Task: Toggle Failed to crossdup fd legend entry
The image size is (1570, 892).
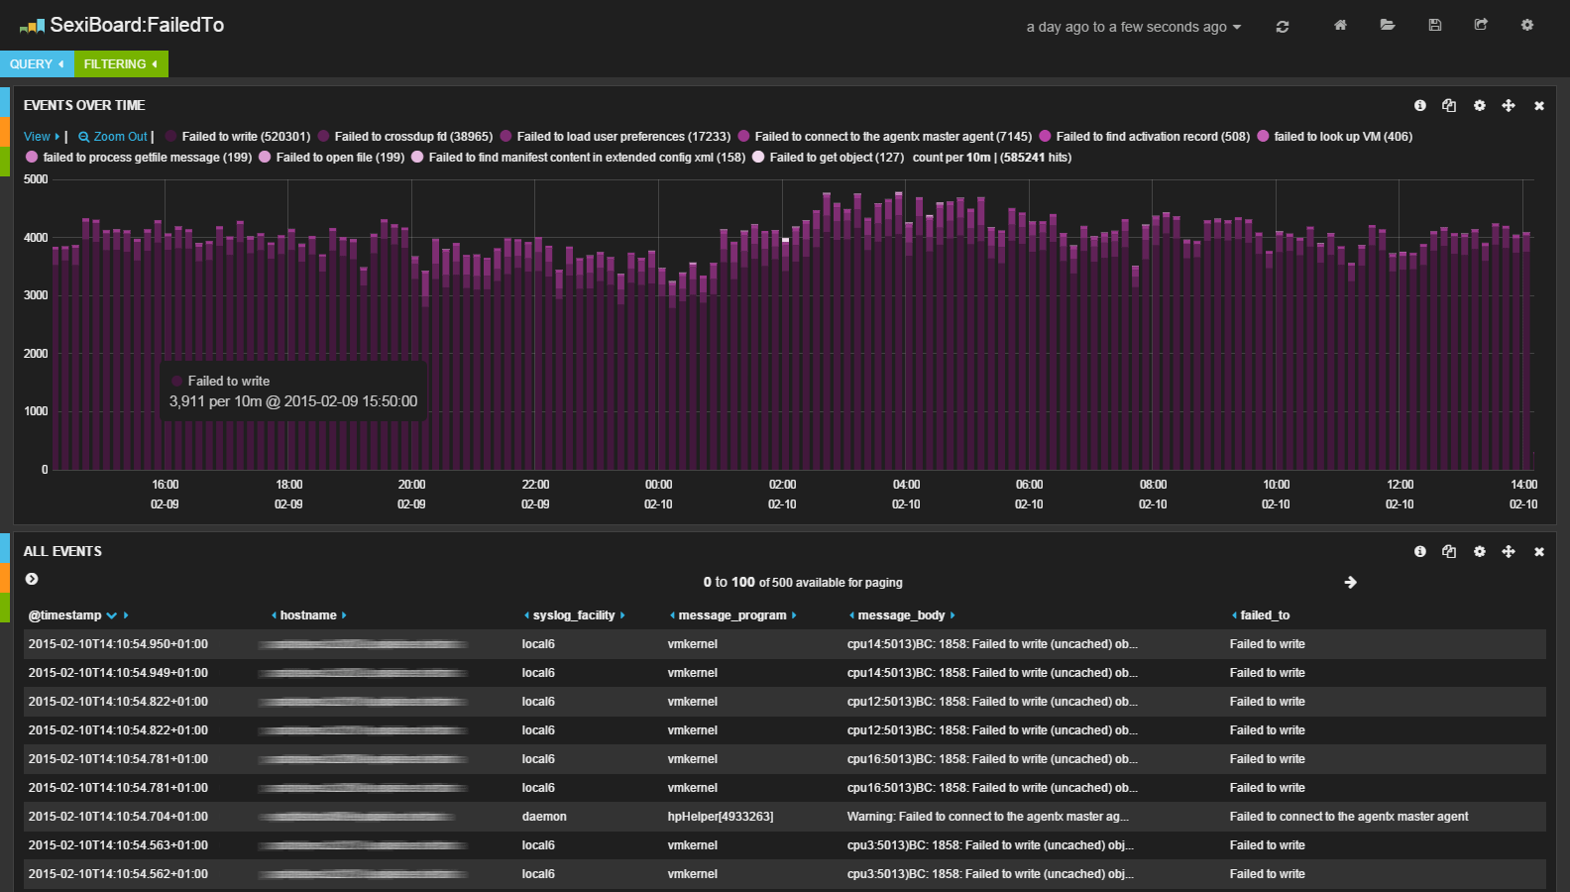Action: pos(405,137)
